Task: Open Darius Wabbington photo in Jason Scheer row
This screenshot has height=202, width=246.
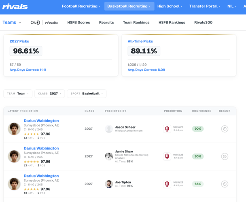Action: pyautogui.click(x=14, y=129)
